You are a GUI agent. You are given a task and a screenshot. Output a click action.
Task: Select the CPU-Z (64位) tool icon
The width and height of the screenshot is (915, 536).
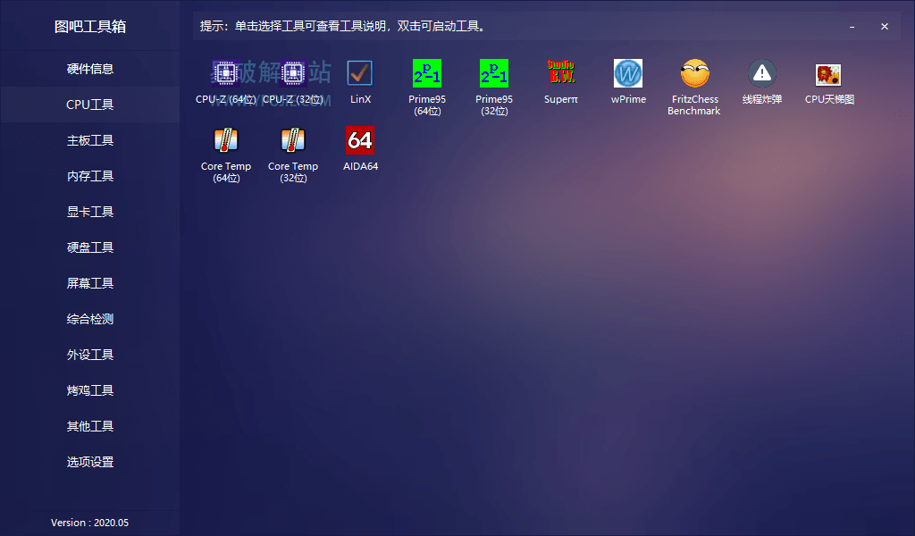coord(225,73)
